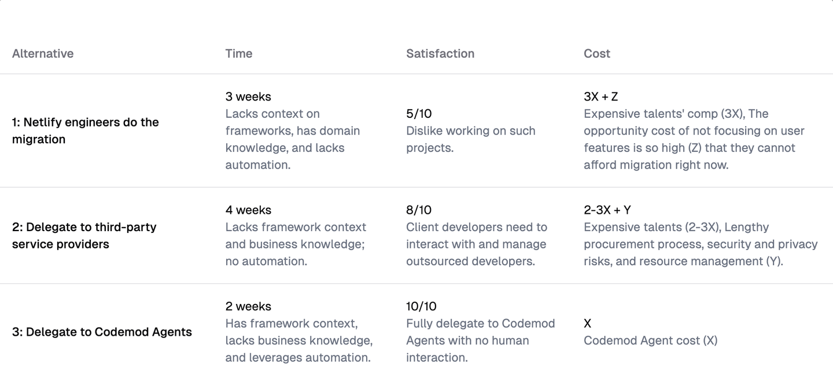
Task: Click the 8/10 satisfaction score
Action: [x=419, y=210]
